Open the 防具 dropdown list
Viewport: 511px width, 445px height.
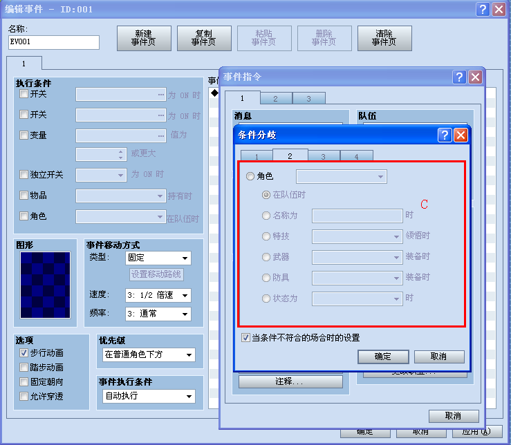pyautogui.click(x=357, y=278)
